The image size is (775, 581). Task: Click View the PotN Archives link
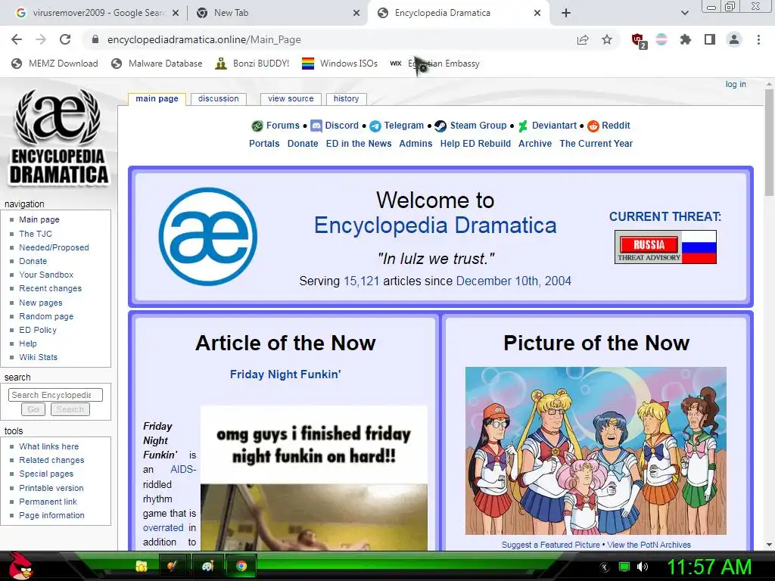point(649,545)
